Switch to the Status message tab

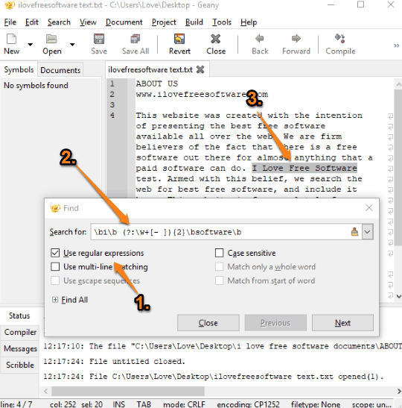[x=19, y=316]
